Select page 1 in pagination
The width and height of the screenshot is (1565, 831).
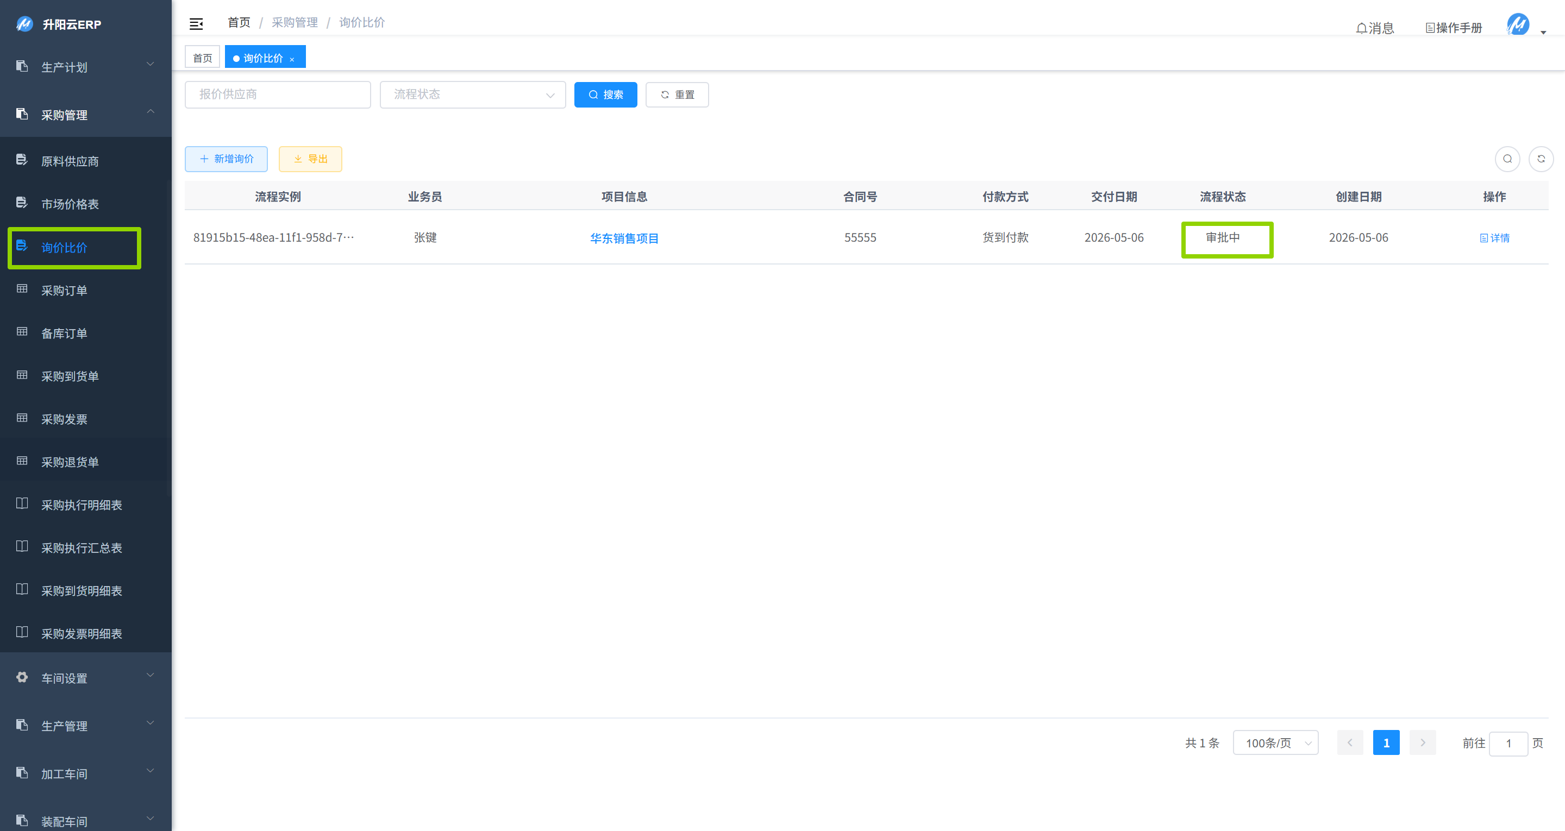[1386, 742]
